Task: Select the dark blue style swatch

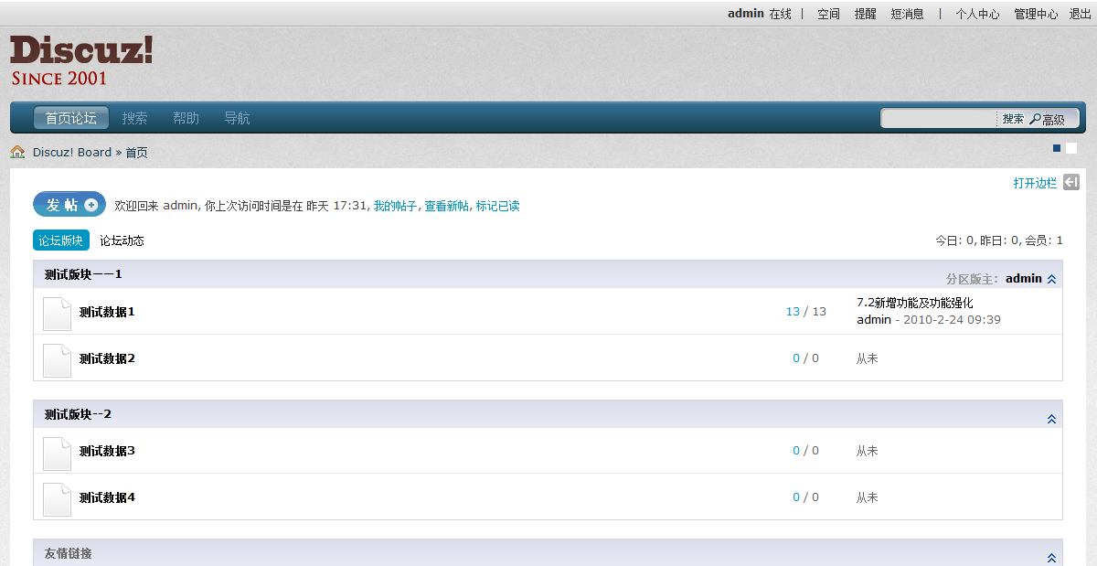Action: [x=1058, y=148]
